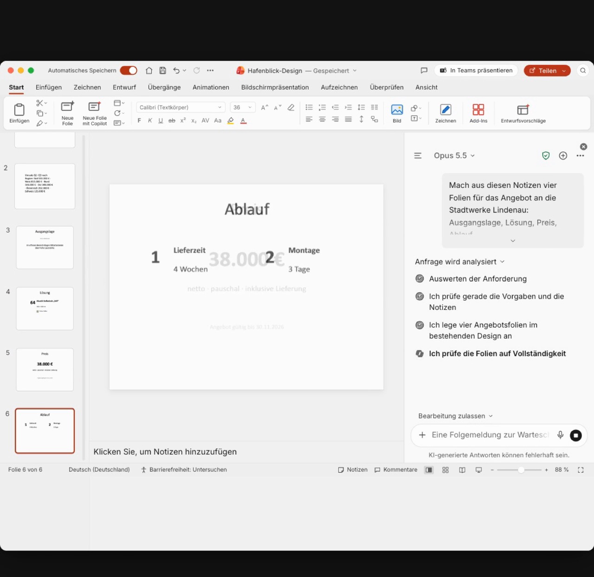Open the assistant panel hamburger menu
This screenshot has height=577, width=594.
tap(418, 156)
